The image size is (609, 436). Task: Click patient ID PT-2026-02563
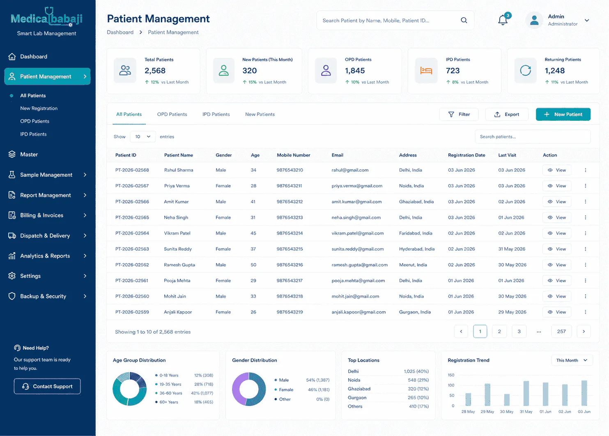point(132,249)
